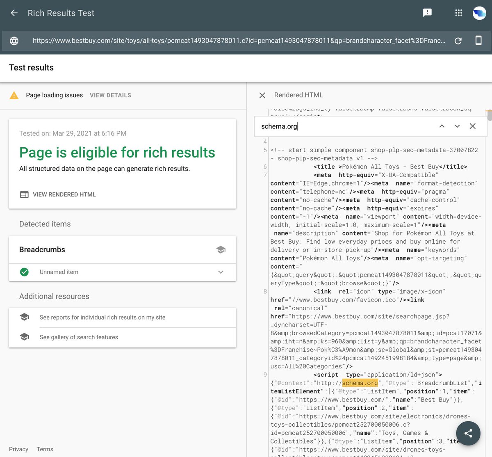Click the highlighted schema.org match in code
Image resolution: width=492 pixels, height=457 pixels.
click(x=360, y=383)
